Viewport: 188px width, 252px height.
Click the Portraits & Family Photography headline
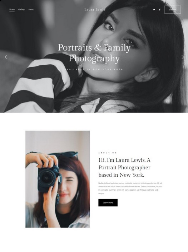tap(94, 53)
